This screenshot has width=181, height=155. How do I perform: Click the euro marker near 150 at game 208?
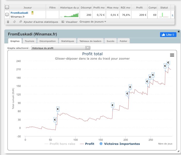[x=130, y=87]
